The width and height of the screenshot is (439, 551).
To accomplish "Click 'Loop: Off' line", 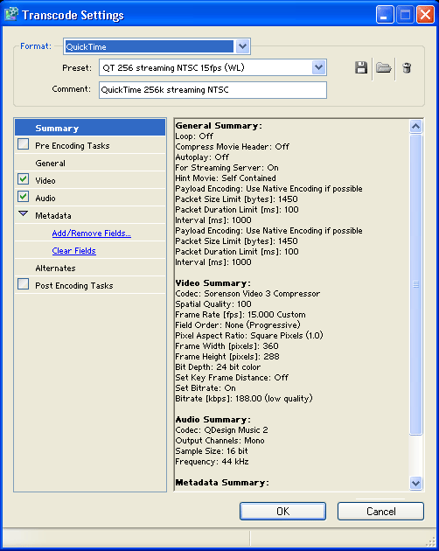I will pyautogui.click(x=194, y=136).
